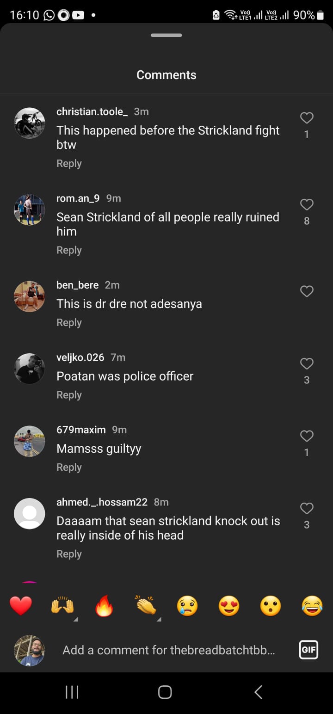Viewport: 333px width, 714px height.
Task: Tap the surprised face emoji reaction
Action: point(271,606)
